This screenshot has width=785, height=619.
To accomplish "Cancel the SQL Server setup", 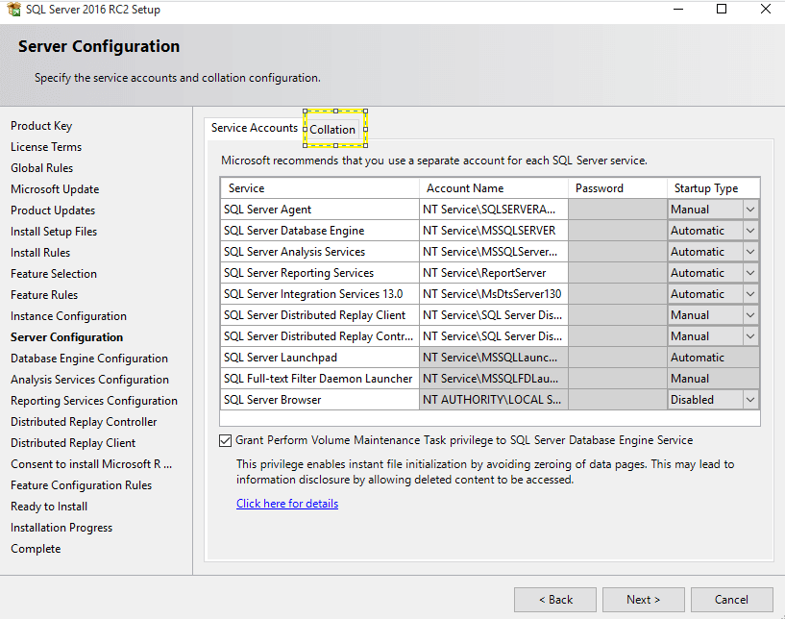I will 730,599.
